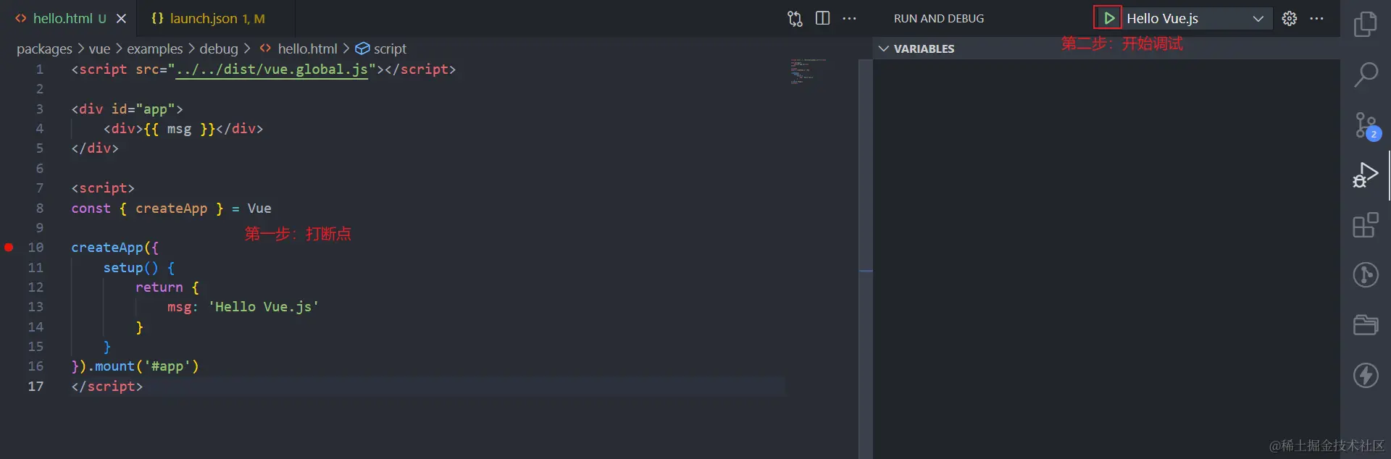This screenshot has height=459, width=1391.
Task: Click {{ msg }} on line 4
Action: 180,129
